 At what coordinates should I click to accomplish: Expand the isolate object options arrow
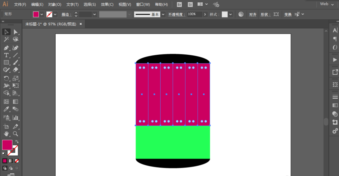(303, 14)
